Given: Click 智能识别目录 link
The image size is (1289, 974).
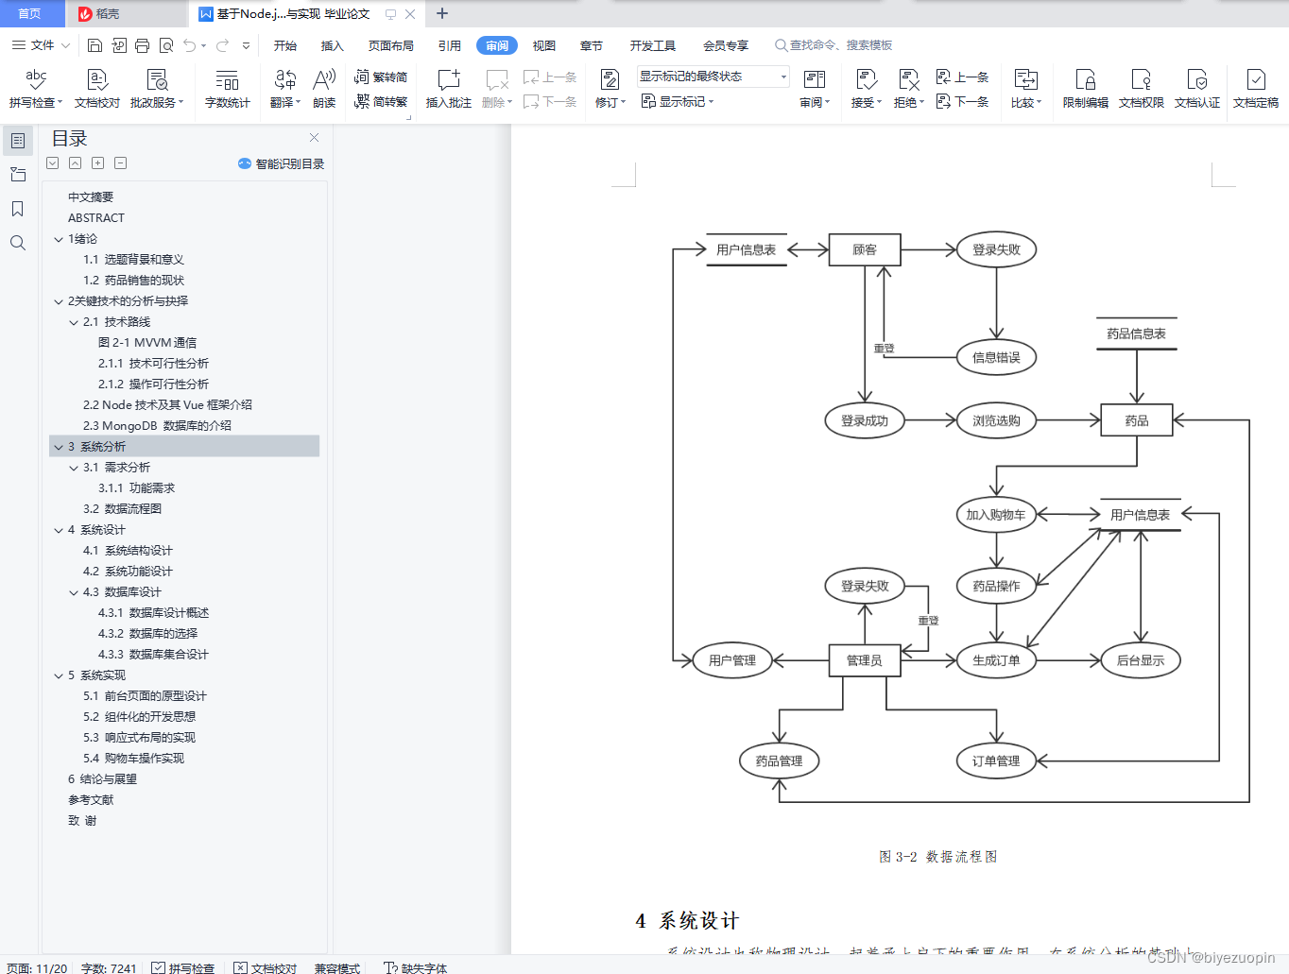Looking at the screenshot, I should 282,163.
